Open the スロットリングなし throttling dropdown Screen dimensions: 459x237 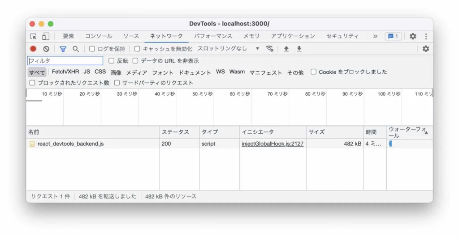tap(228, 49)
